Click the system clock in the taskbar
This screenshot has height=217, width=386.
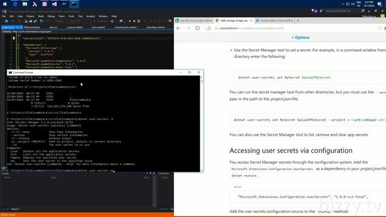click(369, 4)
